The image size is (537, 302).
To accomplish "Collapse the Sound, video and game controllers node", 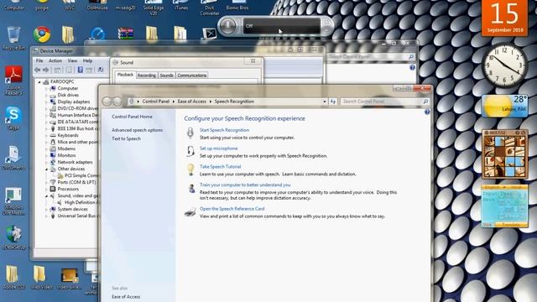I will coord(47,195).
